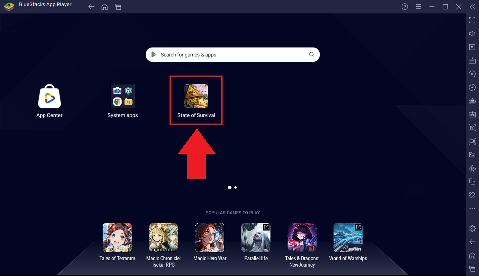Go to home screen from title bar

tap(104, 7)
